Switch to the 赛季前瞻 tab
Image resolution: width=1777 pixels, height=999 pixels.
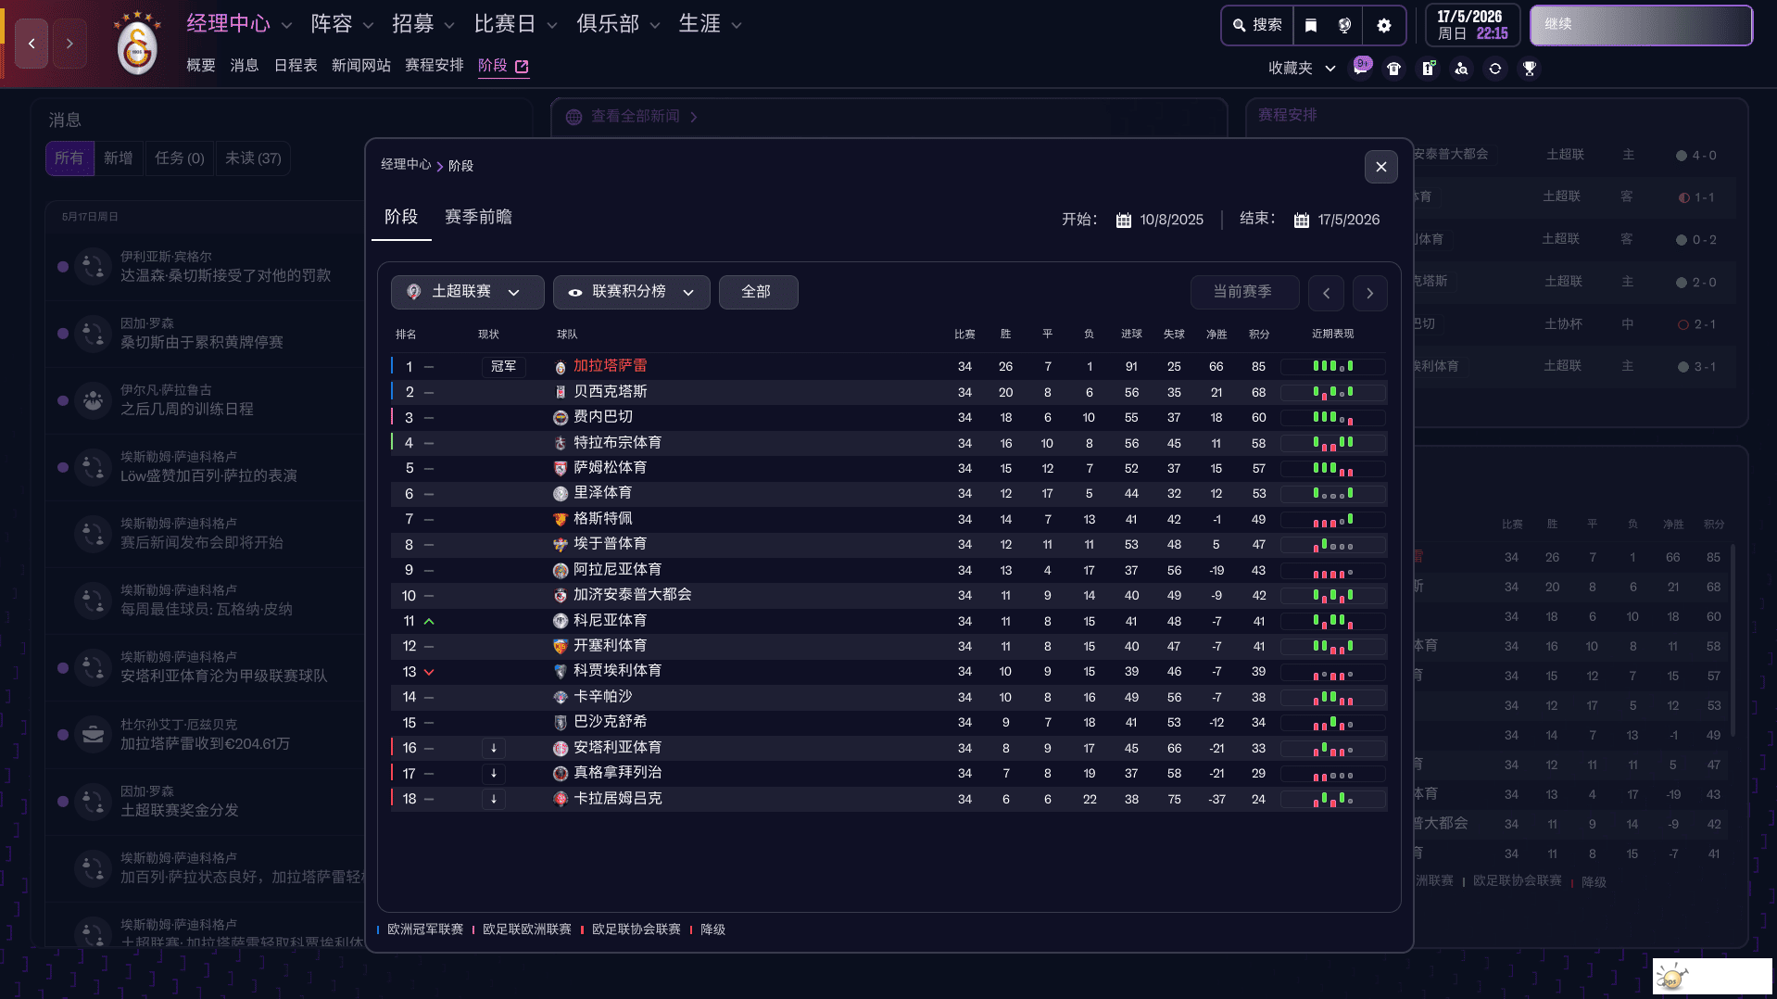478,217
